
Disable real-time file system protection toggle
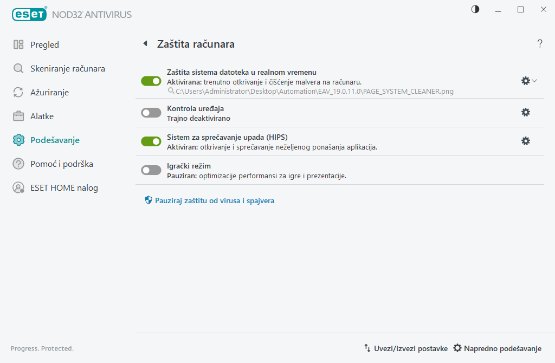tap(151, 81)
